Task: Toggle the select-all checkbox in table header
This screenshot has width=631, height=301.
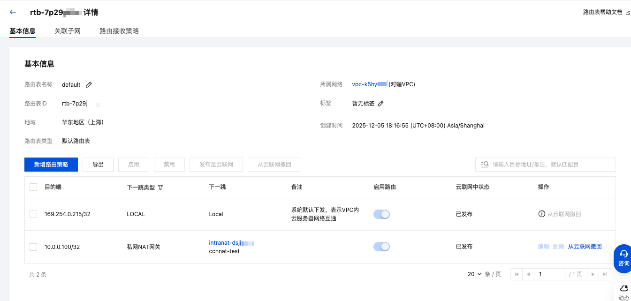Action: click(x=33, y=187)
